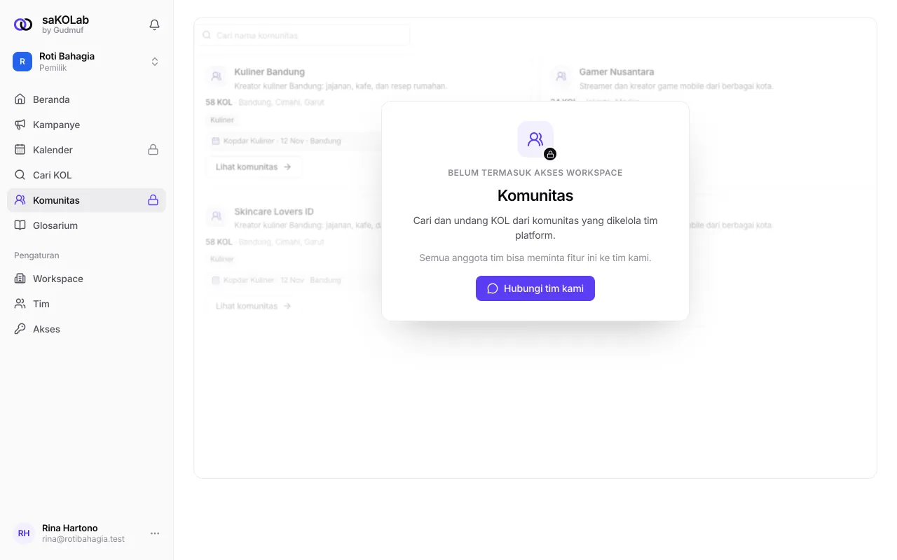This screenshot has height=560, width=897.
Task: Go to Beranda via the home icon
Action: tap(20, 99)
